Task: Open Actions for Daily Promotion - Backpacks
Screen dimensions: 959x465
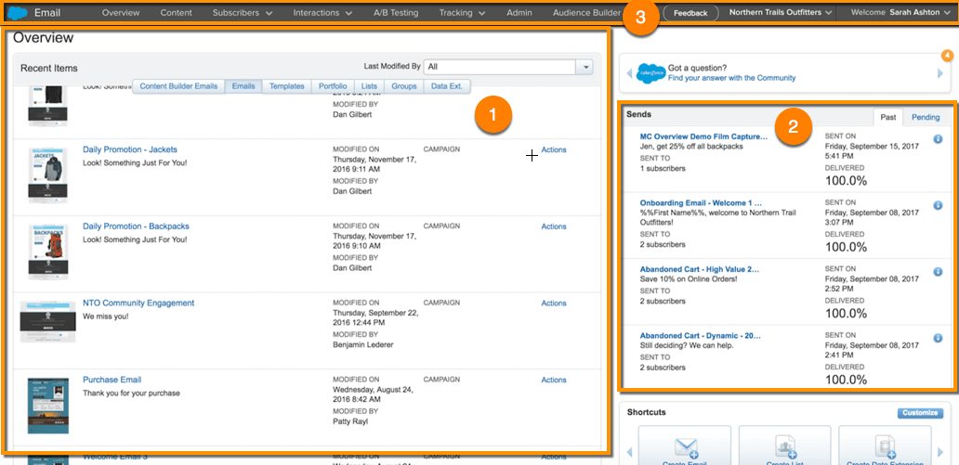Action: [554, 226]
